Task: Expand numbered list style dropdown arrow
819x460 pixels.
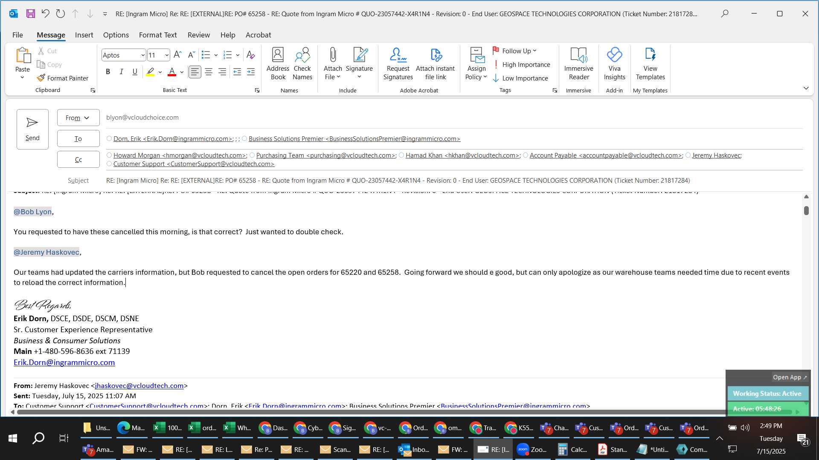Action: tap(238, 55)
